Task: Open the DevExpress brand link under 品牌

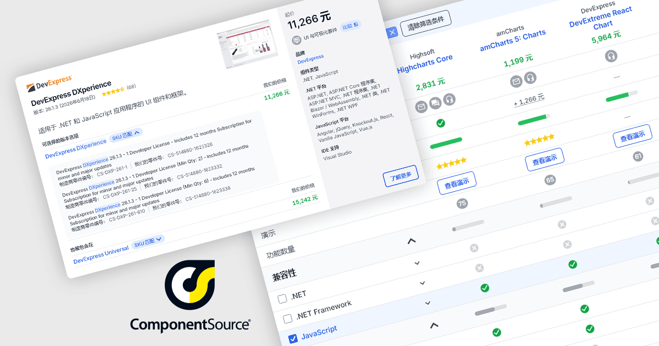Action: 312,59
